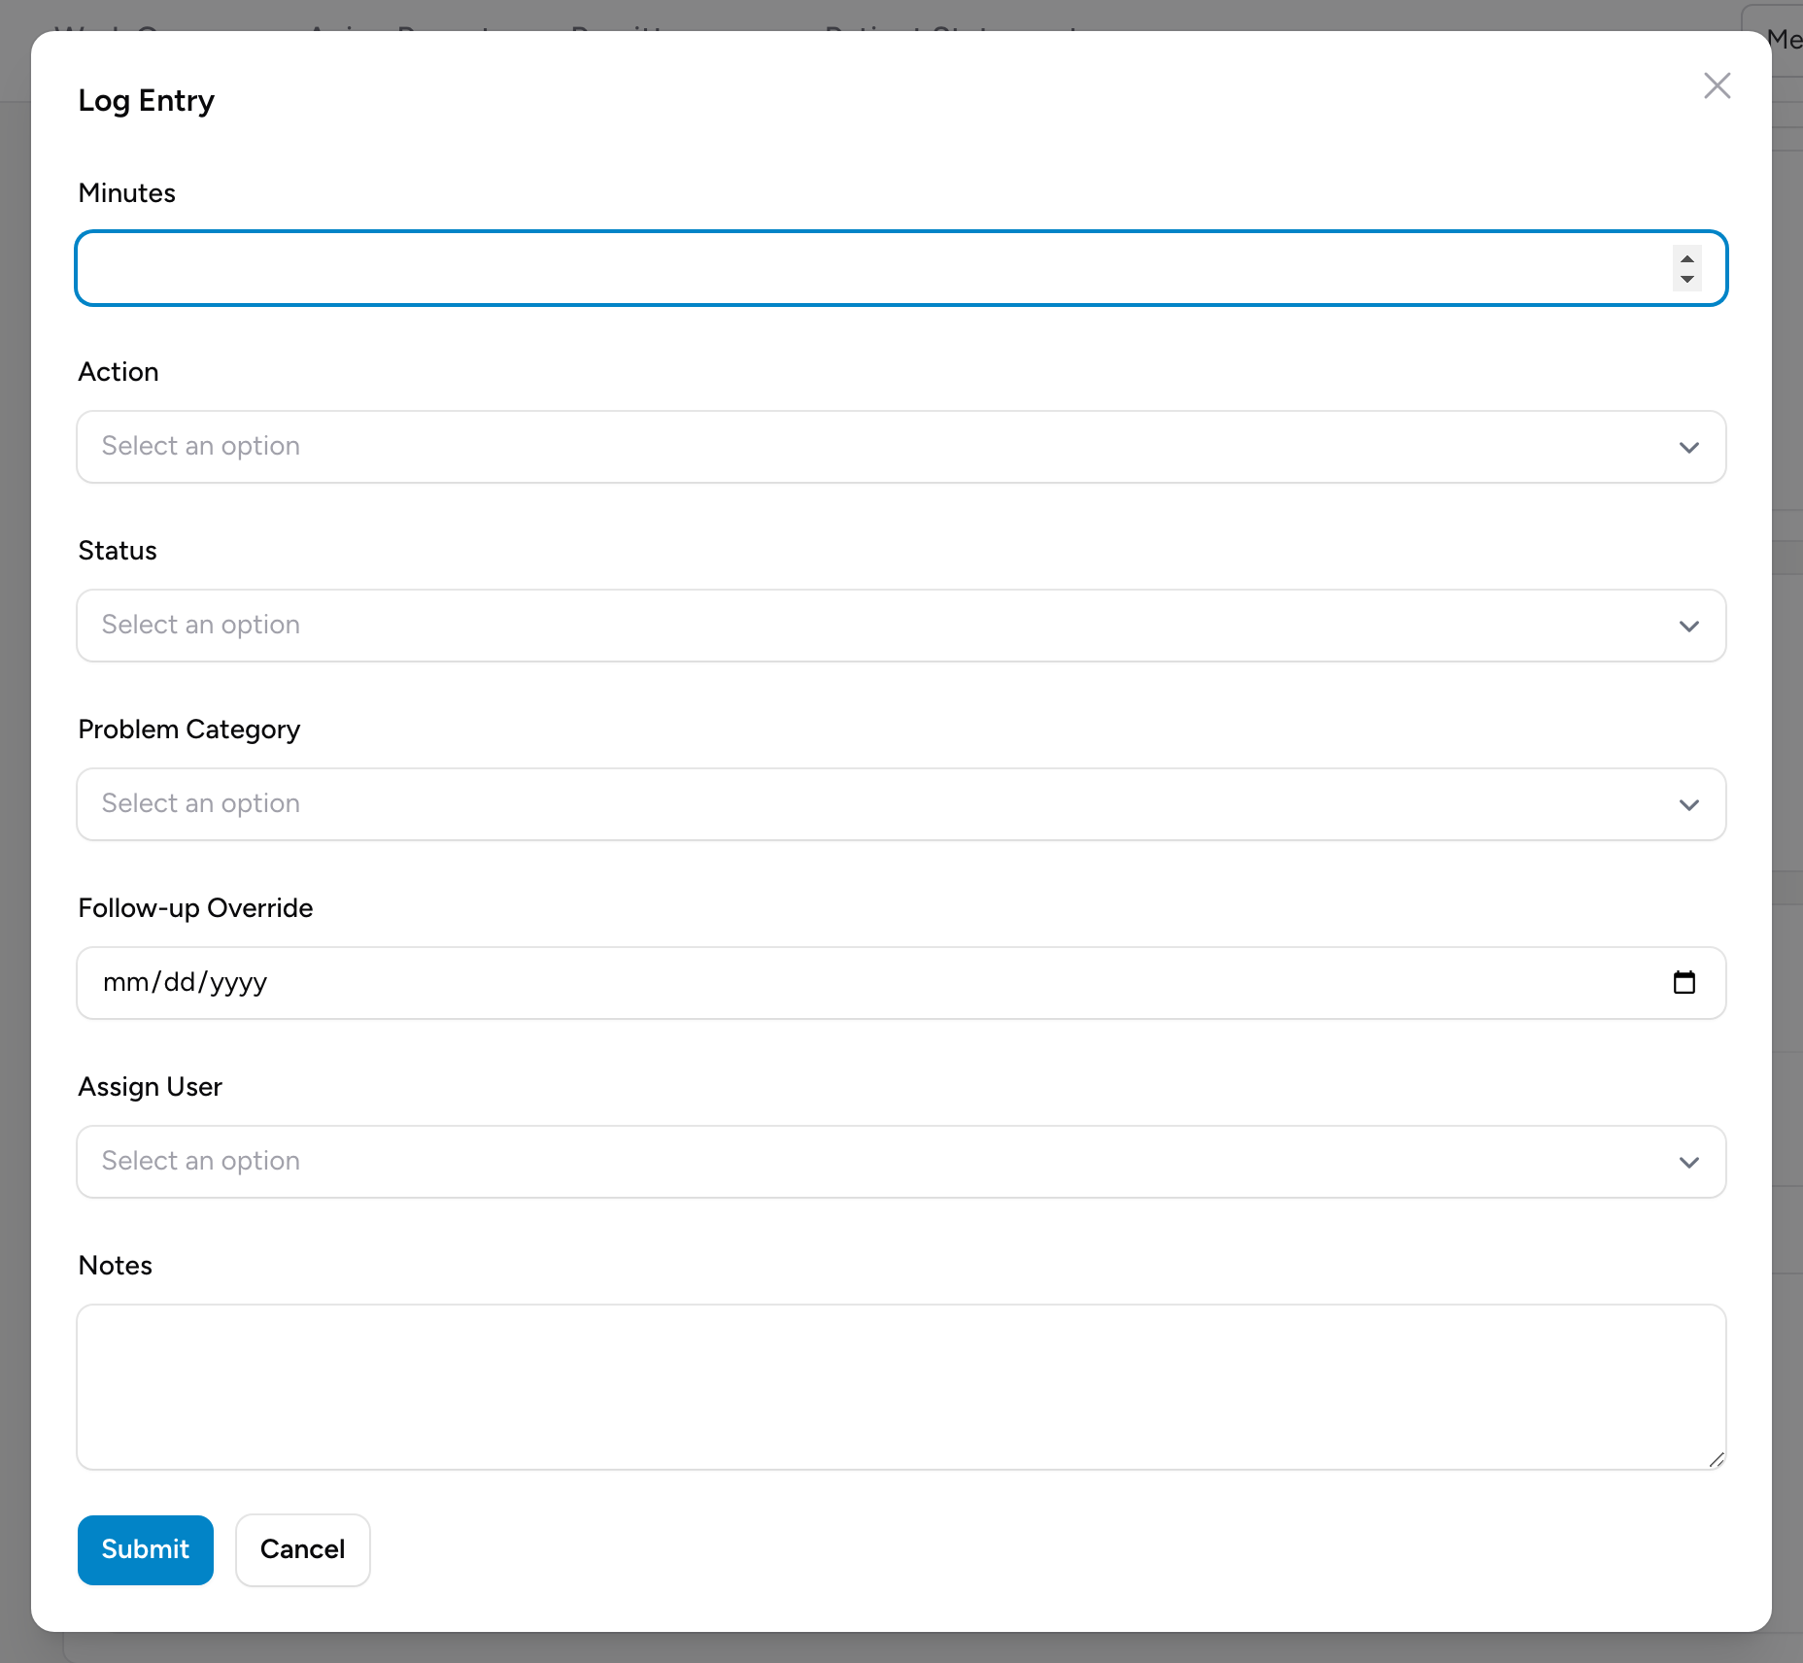Close the Log Entry dialog with the X icon
This screenshot has width=1803, height=1663.
[1717, 85]
